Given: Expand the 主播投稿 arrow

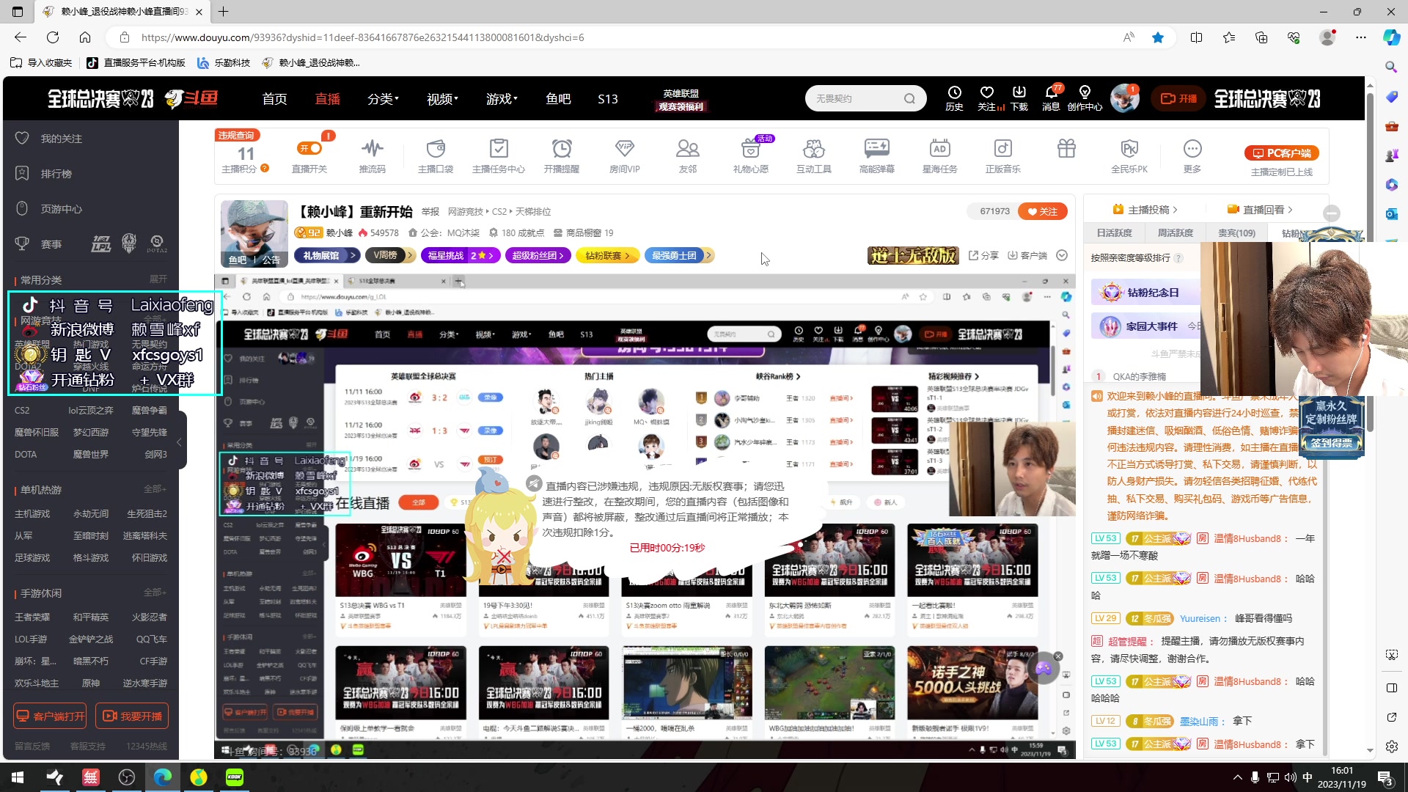Looking at the screenshot, I should coord(1175,210).
